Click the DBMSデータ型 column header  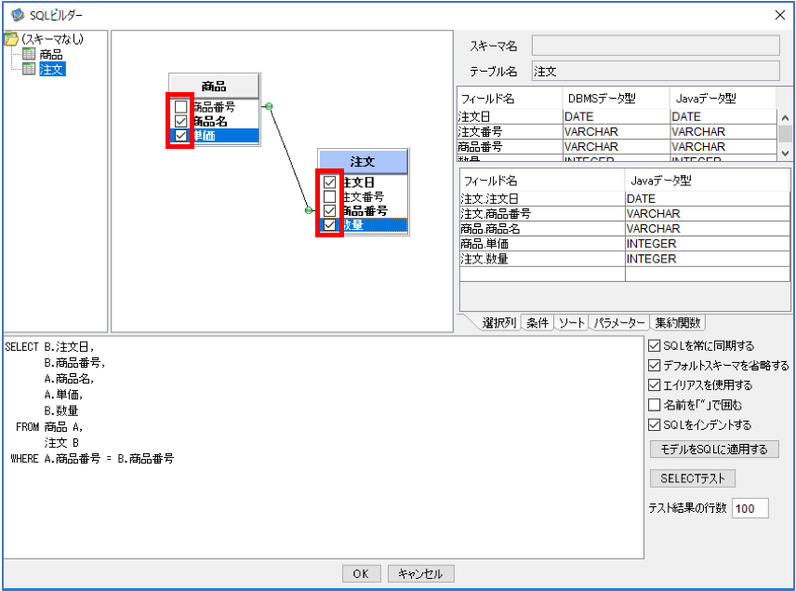pyautogui.click(x=616, y=98)
